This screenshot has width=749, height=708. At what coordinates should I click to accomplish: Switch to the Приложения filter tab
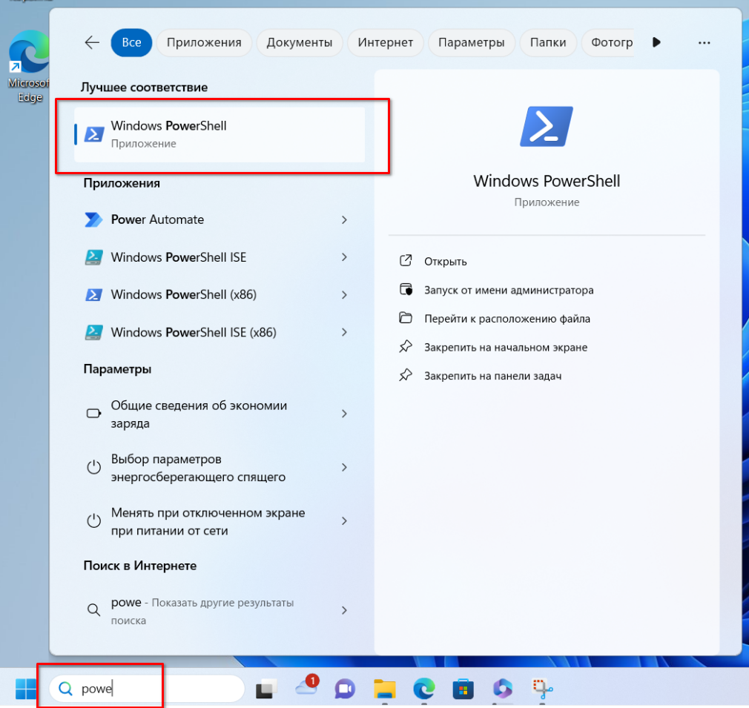click(204, 43)
